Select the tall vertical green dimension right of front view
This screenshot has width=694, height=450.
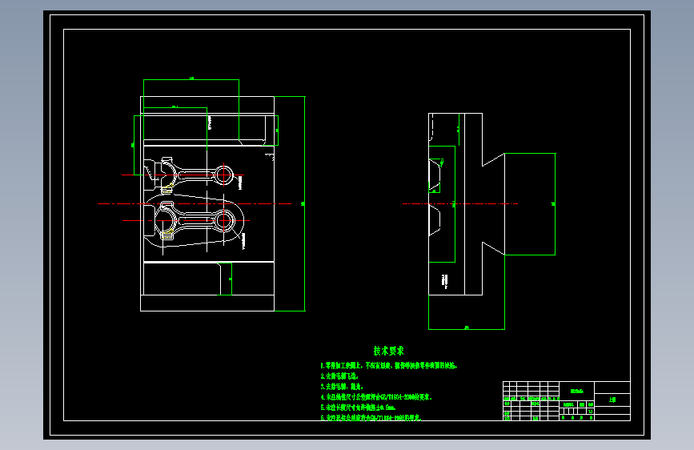(304, 203)
